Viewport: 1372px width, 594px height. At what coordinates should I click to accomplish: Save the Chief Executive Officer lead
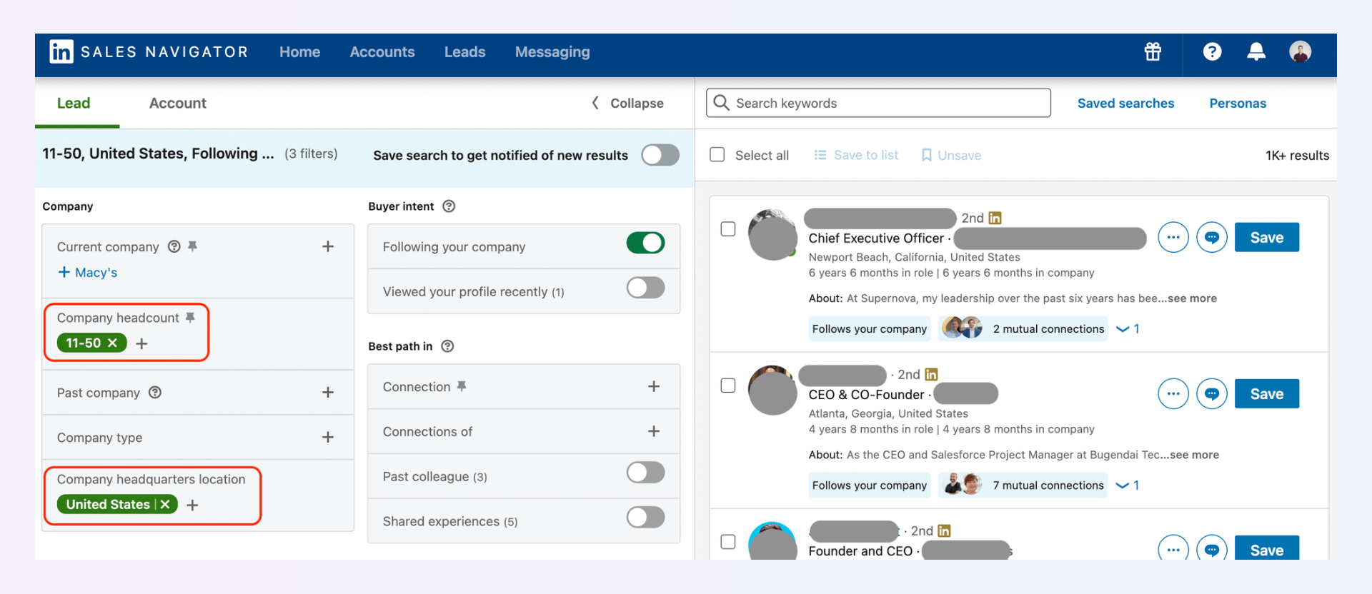click(1267, 238)
